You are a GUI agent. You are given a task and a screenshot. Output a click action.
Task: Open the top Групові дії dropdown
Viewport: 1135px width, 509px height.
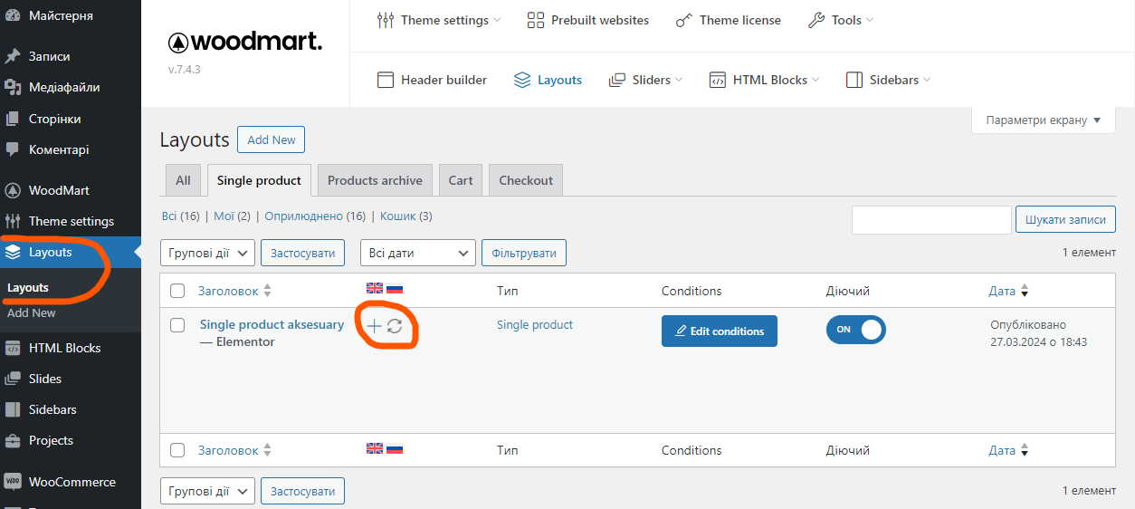(x=207, y=253)
